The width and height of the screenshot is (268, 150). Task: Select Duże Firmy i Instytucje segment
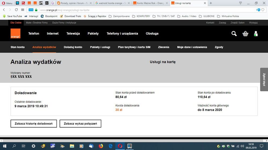[64, 23]
